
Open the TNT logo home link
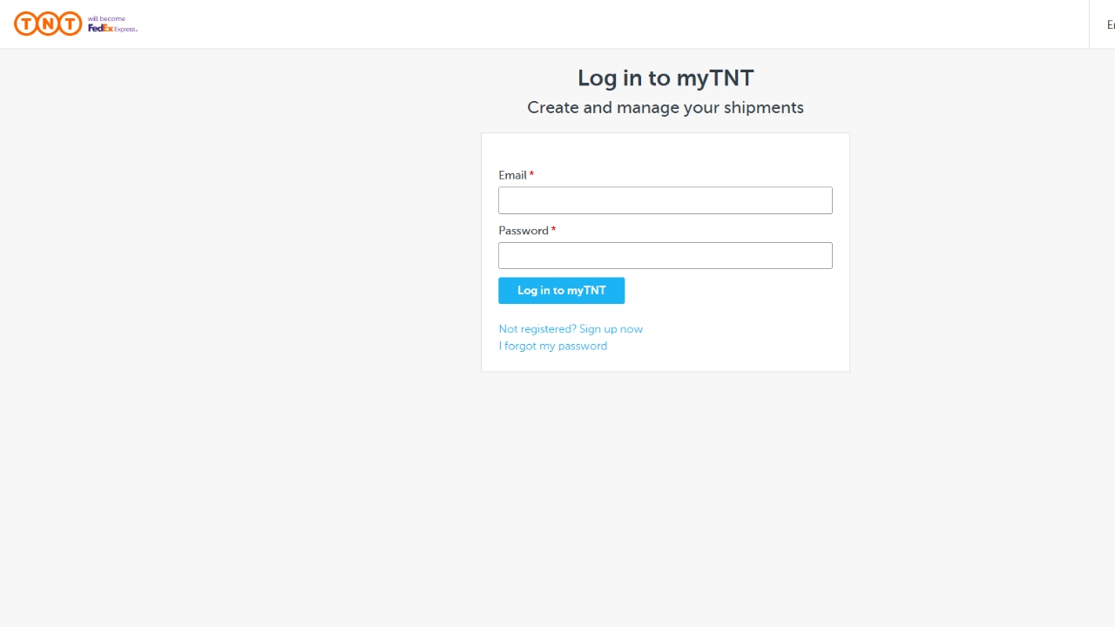(48, 24)
